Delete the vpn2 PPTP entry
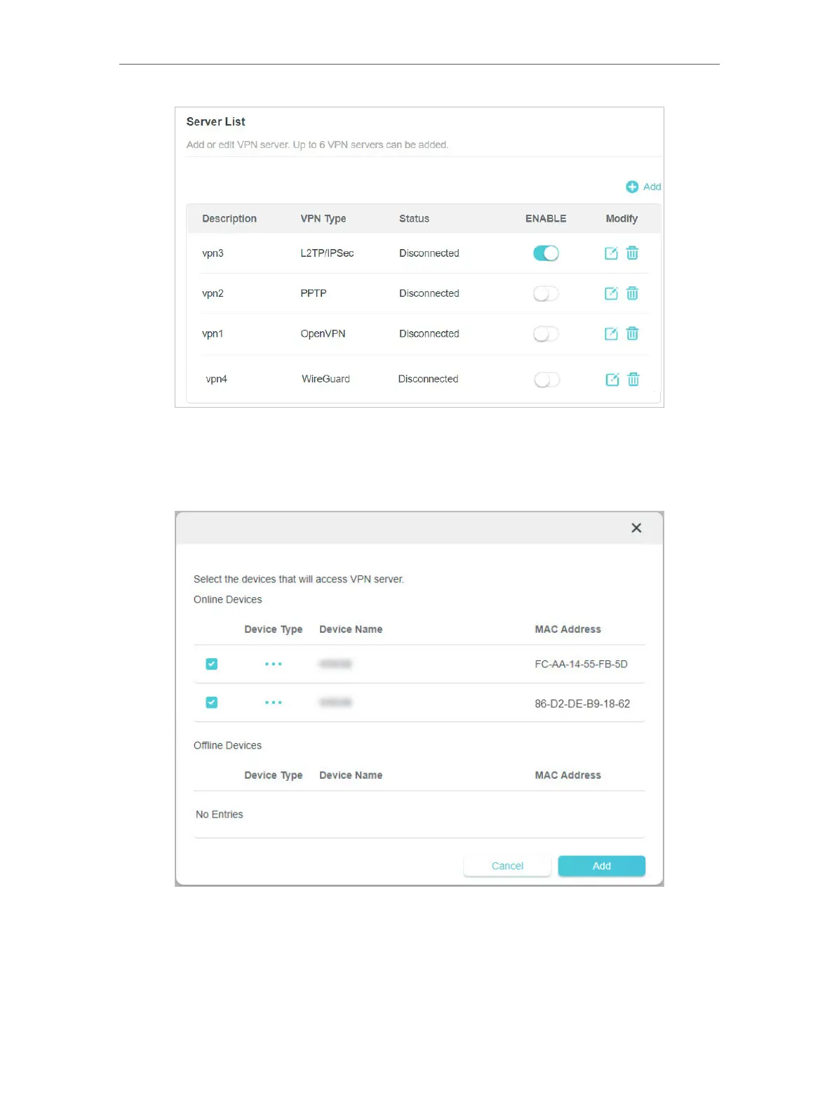839x1110 pixels. click(x=632, y=293)
